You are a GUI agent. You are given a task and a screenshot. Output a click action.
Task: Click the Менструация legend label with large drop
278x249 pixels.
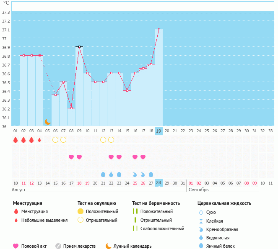click(x=34, y=211)
